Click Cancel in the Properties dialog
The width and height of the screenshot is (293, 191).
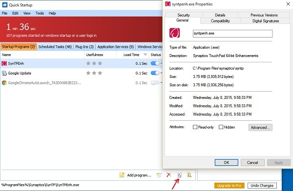click(252, 162)
